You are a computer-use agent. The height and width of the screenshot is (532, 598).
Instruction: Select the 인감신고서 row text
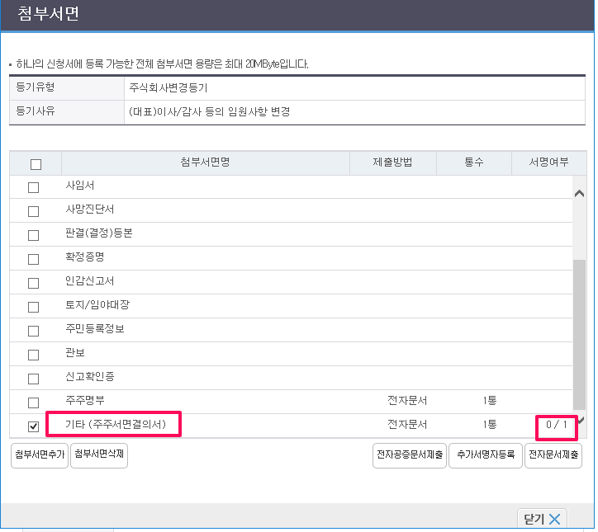tap(90, 281)
